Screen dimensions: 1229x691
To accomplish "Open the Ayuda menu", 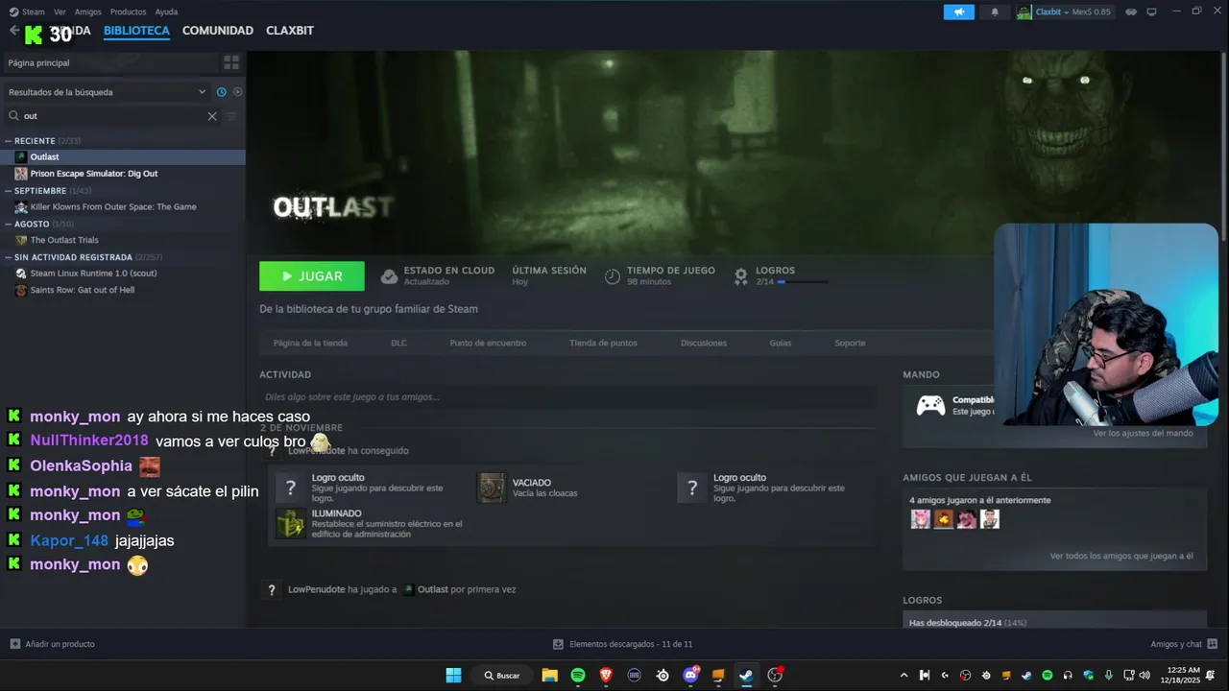I will point(166,12).
